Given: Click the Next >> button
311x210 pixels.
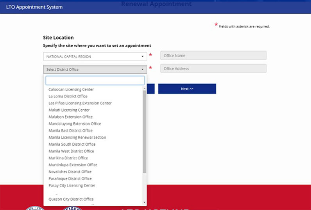Looking at the screenshot, I should point(187,89).
